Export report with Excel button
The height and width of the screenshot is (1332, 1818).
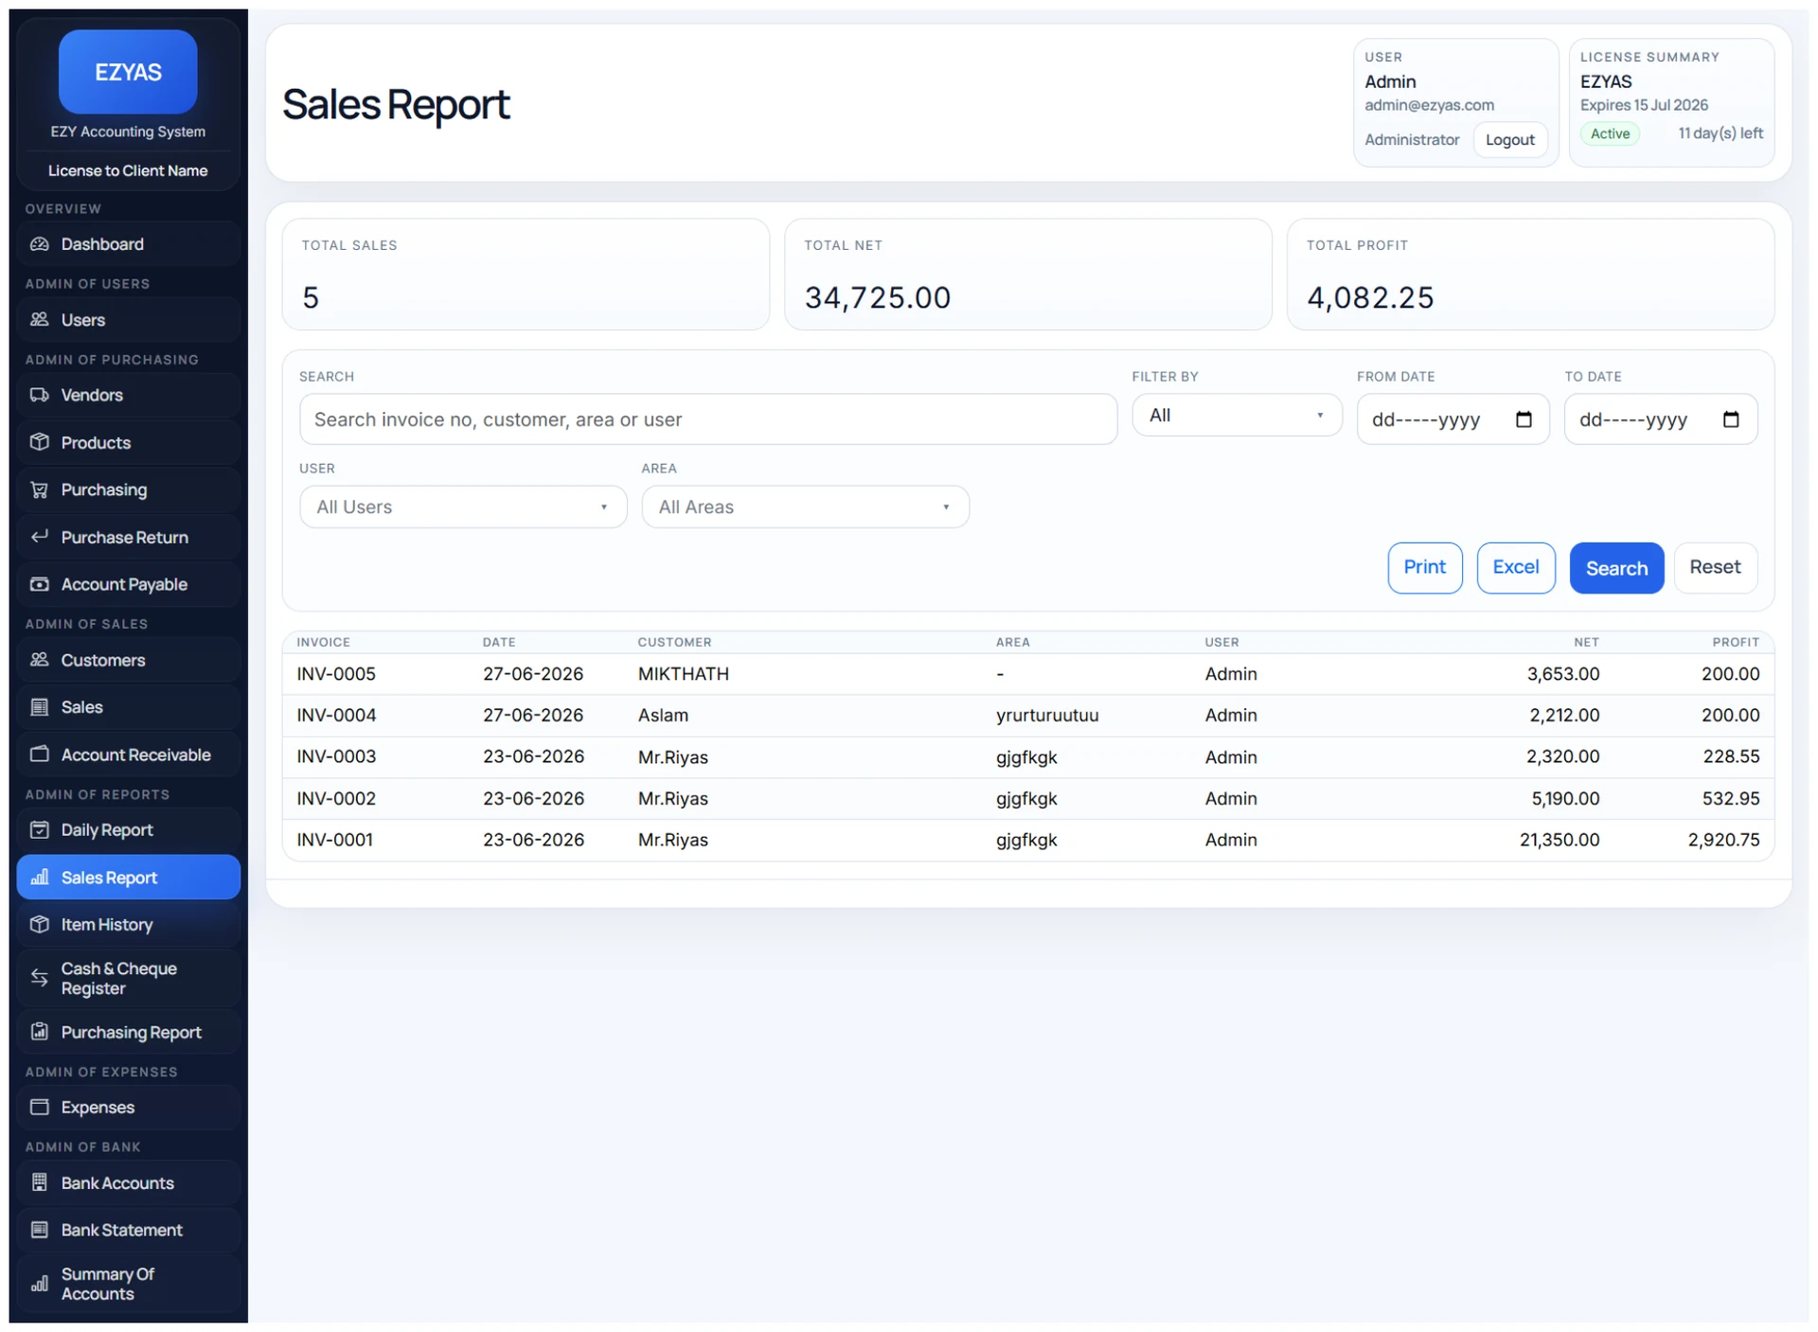(1515, 568)
